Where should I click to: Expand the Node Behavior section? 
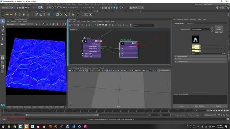[200, 56]
